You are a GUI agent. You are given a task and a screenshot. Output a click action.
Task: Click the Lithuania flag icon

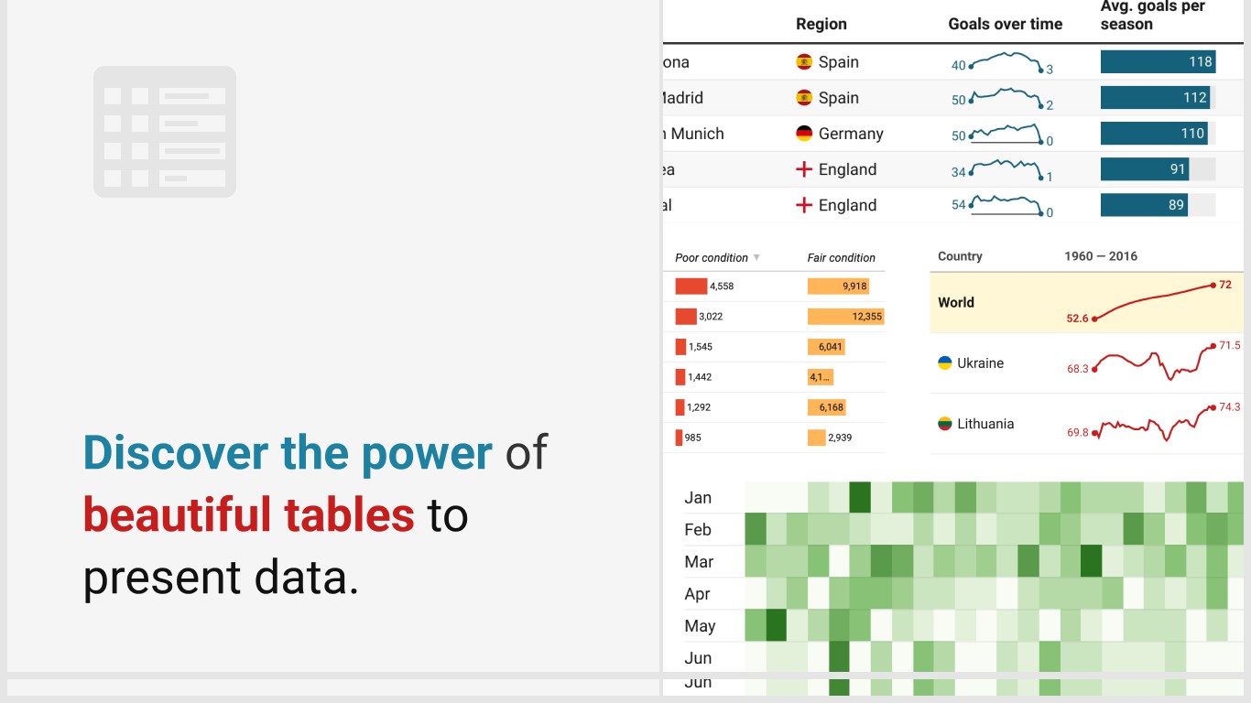pyautogui.click(x=945, y=424)
